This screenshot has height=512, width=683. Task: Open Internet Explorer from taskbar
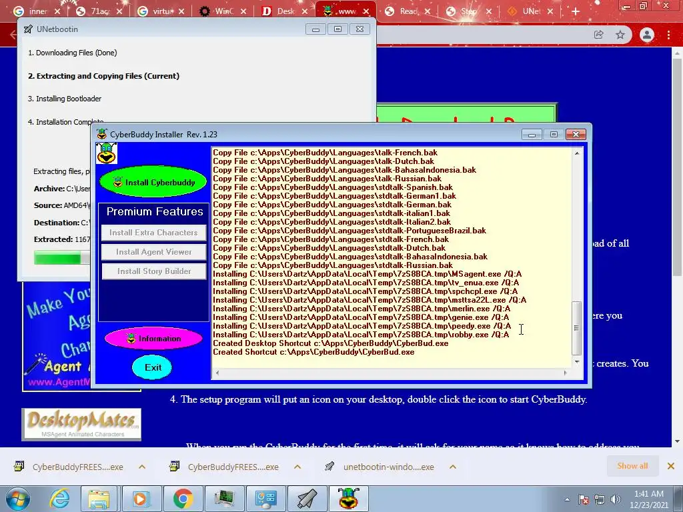(x=59, y=499)
